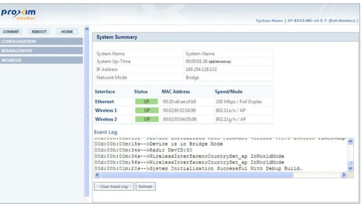Click the 802.11g/n / AP value

click(231, 119)
